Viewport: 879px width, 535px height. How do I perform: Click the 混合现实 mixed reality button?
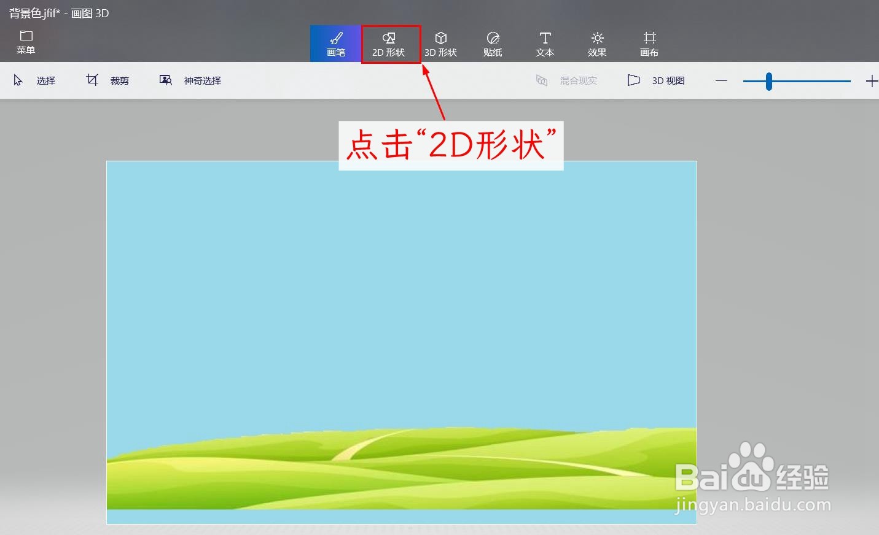[566, 80]
